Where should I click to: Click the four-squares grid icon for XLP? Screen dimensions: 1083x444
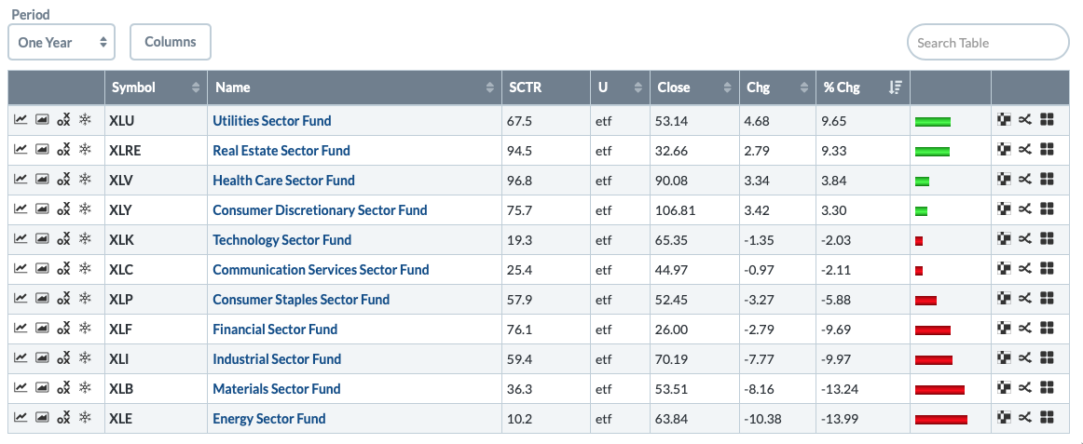point(1046,299)
